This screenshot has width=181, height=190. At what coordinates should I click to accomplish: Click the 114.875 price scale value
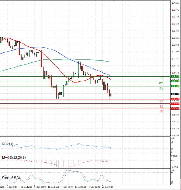pos(175,66)
